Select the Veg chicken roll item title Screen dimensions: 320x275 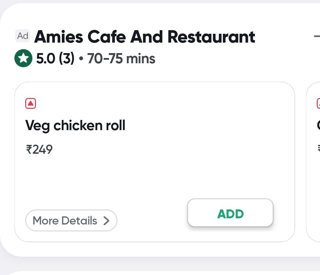[75, 126]
